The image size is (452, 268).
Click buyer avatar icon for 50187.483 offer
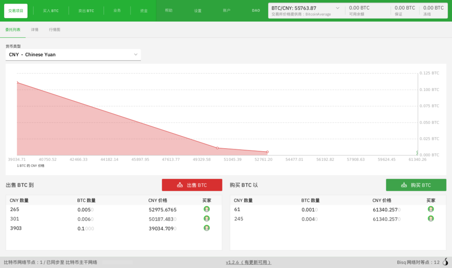(x=206, y=219)
